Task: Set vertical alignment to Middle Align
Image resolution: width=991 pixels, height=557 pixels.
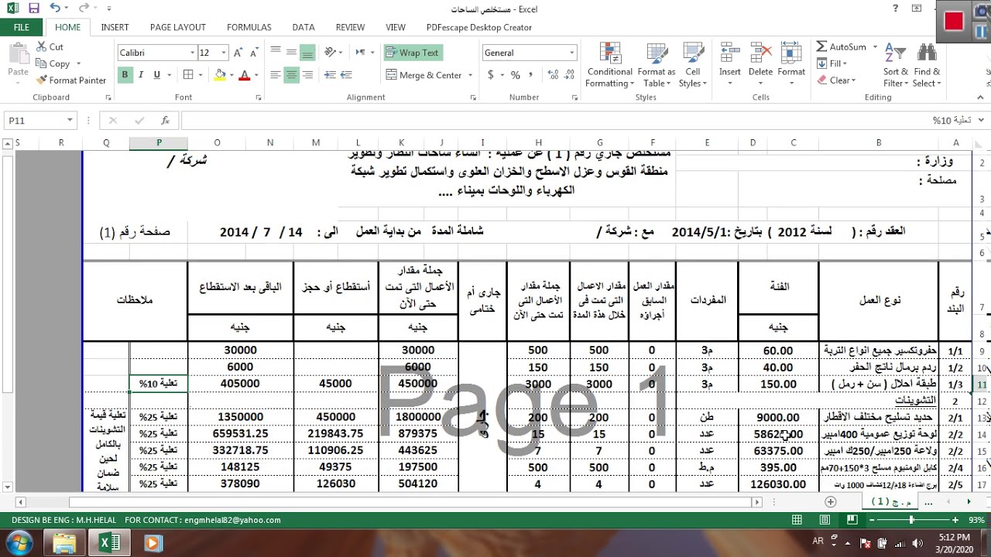Action: pyautogui.click(x=291, y=53)
